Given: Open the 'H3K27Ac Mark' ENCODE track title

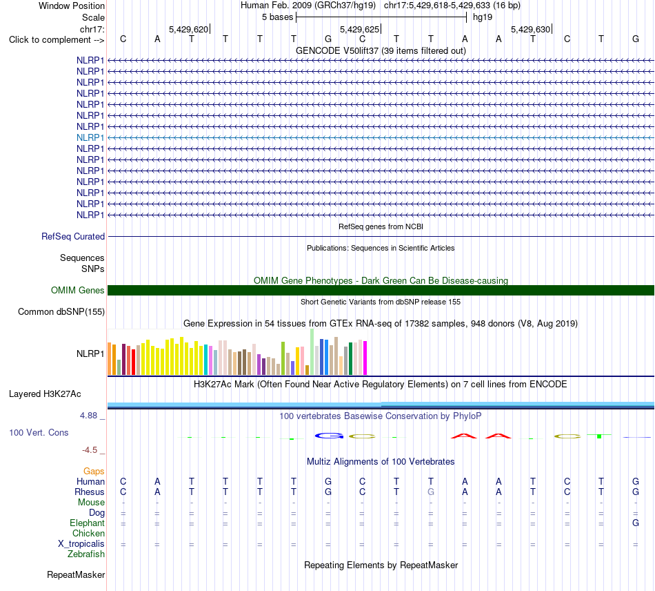Looking at the screenshot, I should tap(381, 385).
